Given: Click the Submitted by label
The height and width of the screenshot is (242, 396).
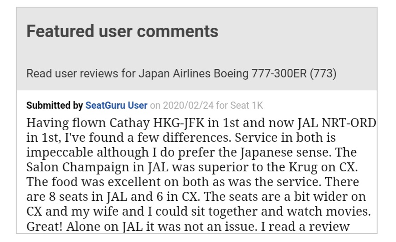Looking at the screenshot, I should [55, 106].
